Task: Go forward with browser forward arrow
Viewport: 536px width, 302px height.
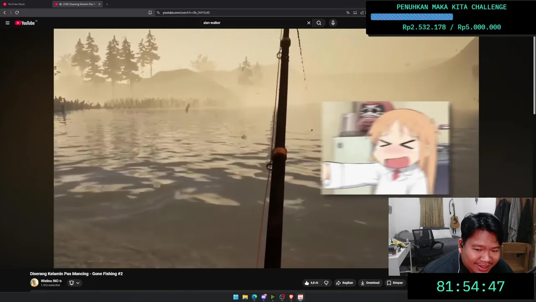Action: 11,13
